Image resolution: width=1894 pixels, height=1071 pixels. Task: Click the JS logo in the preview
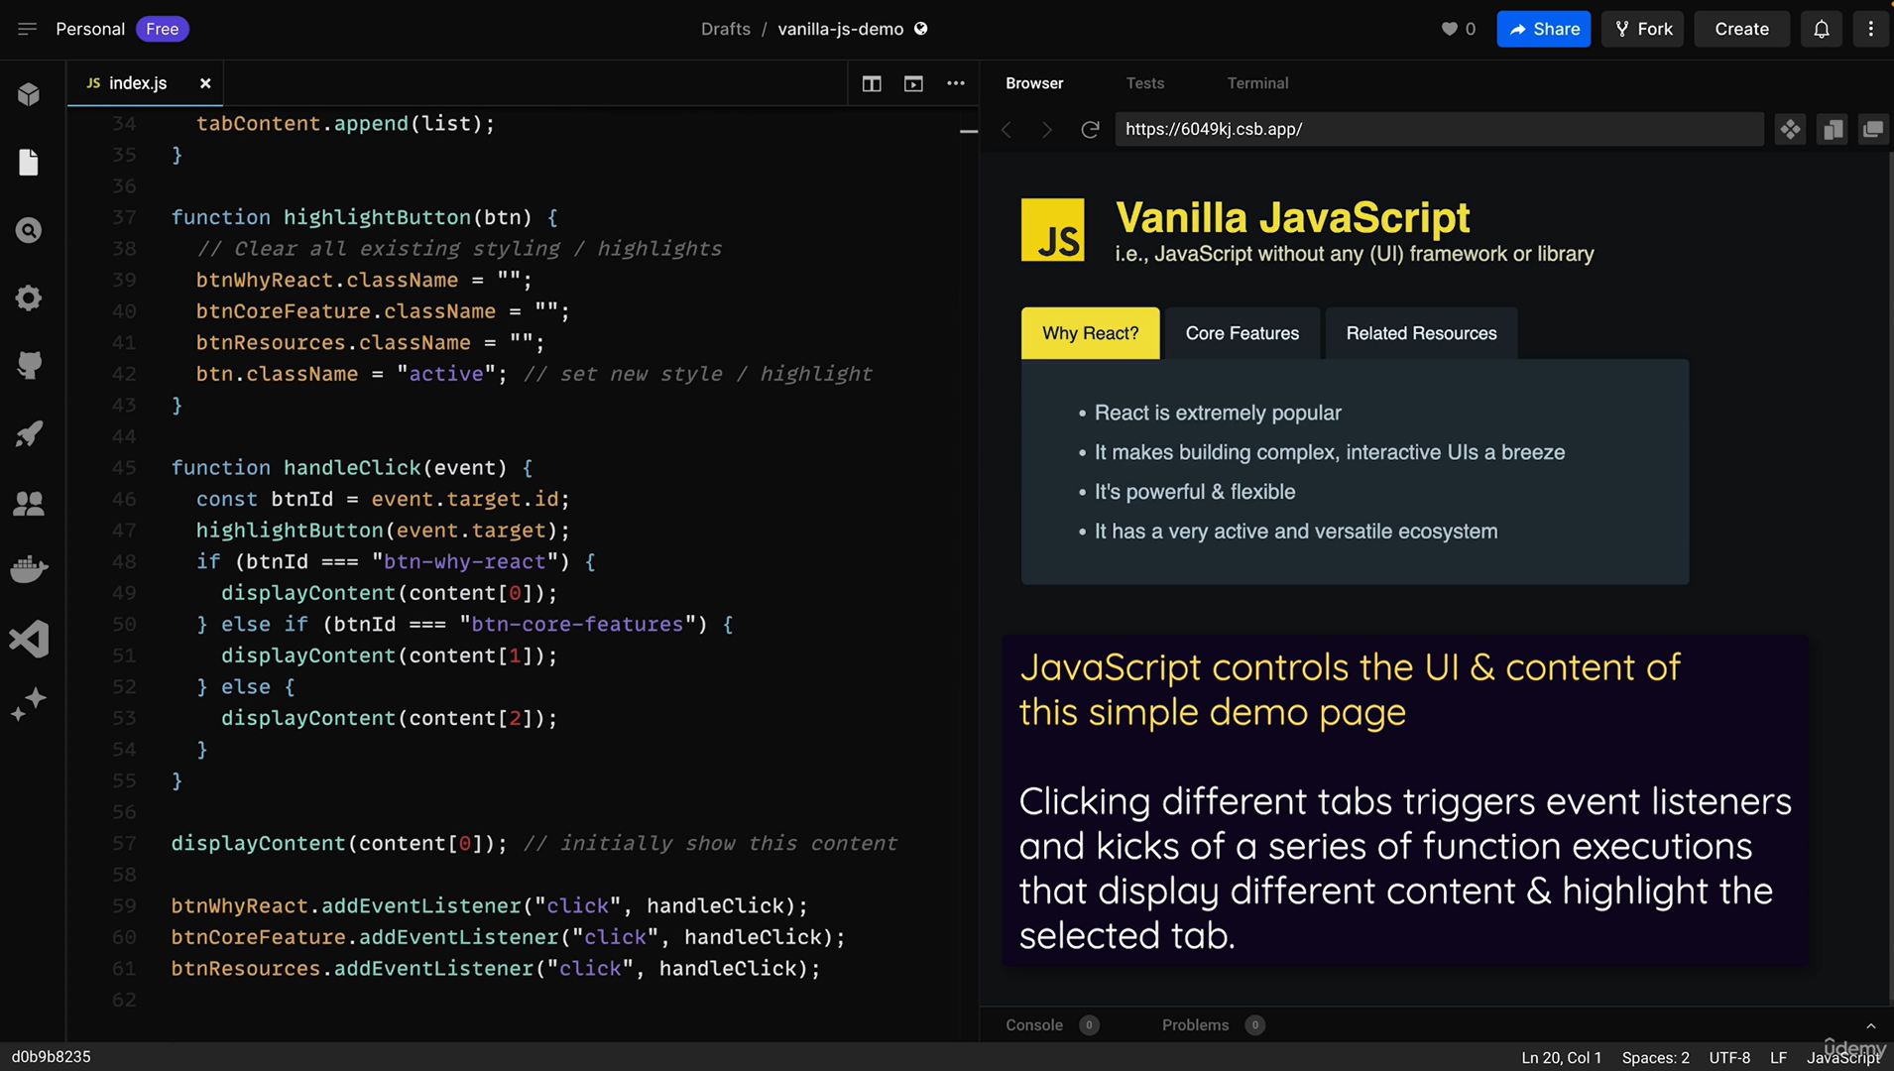[1052, 230]
